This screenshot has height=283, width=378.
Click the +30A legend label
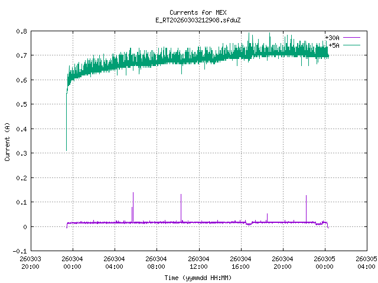coord(332,38)
